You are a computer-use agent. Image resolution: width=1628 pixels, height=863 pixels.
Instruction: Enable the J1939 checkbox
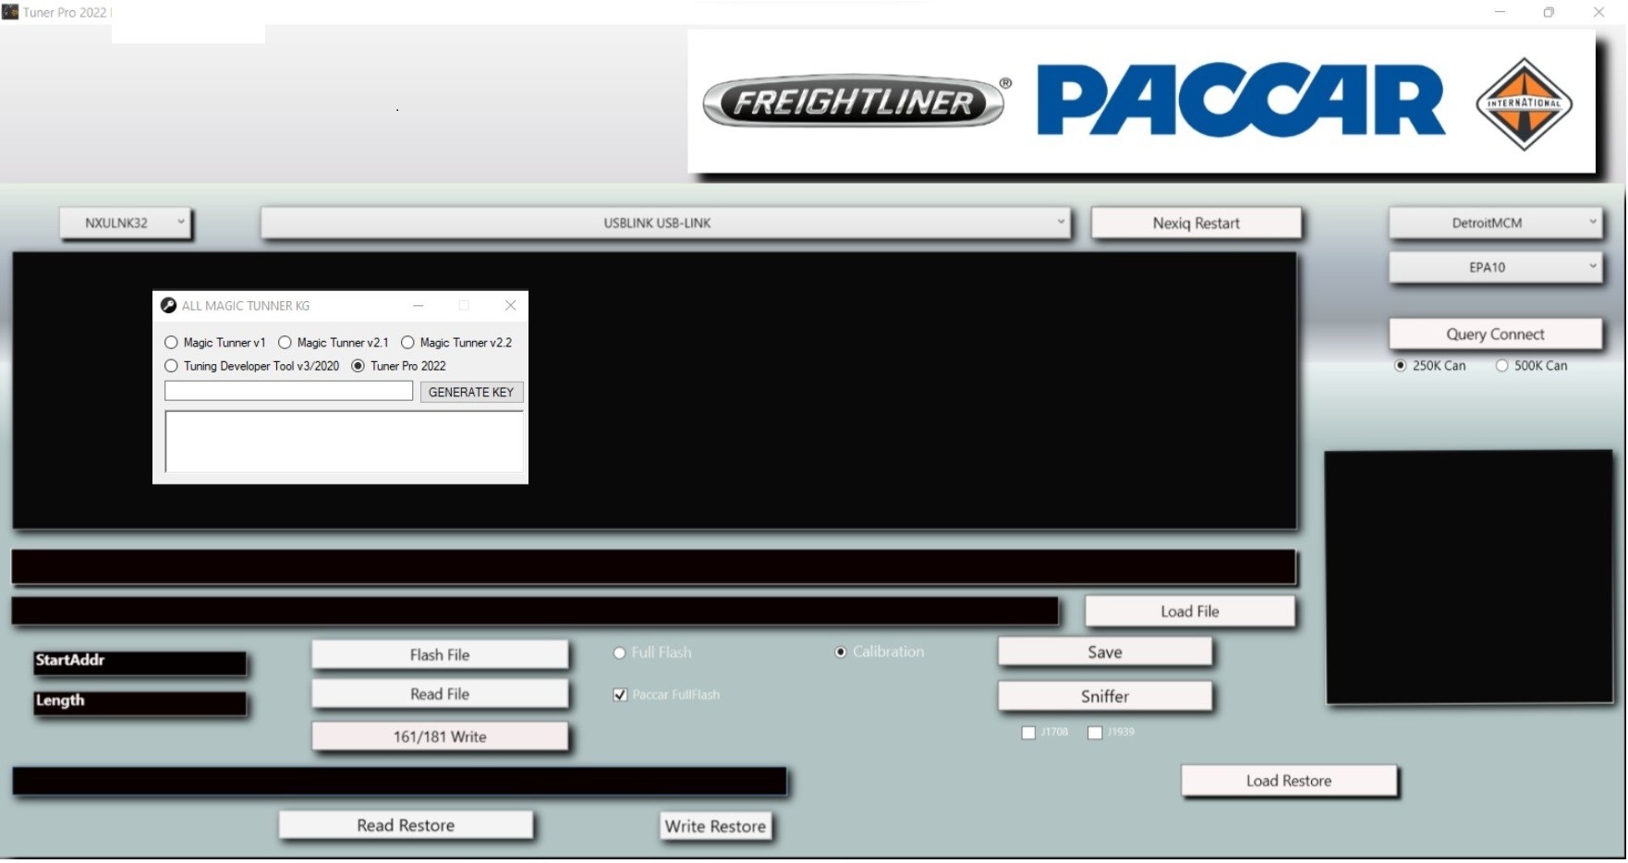click(x=1096, y=732)
